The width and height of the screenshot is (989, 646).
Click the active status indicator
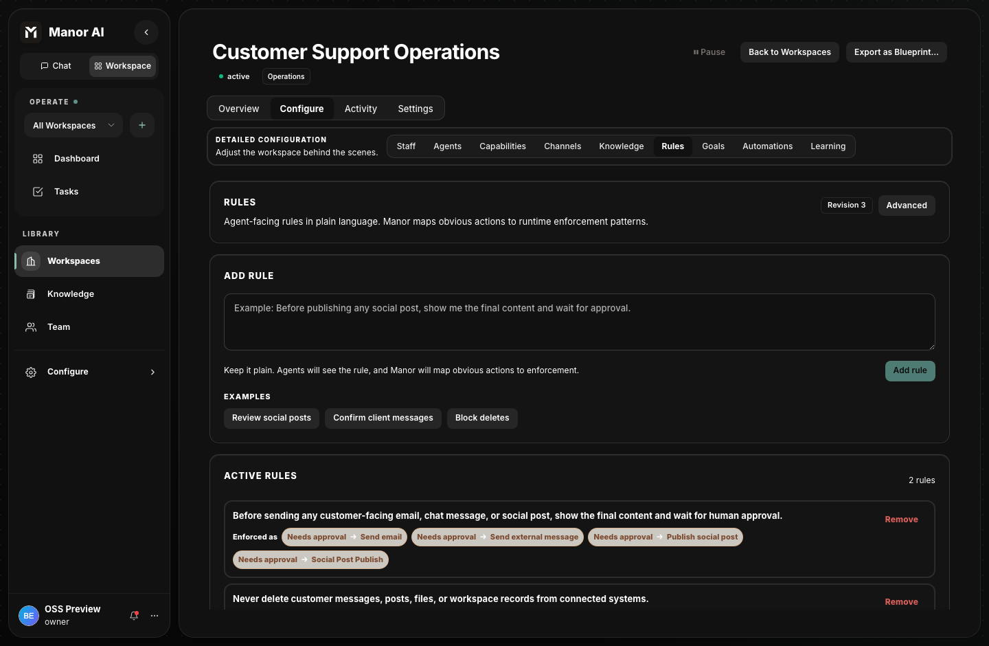tap(234, 76)
